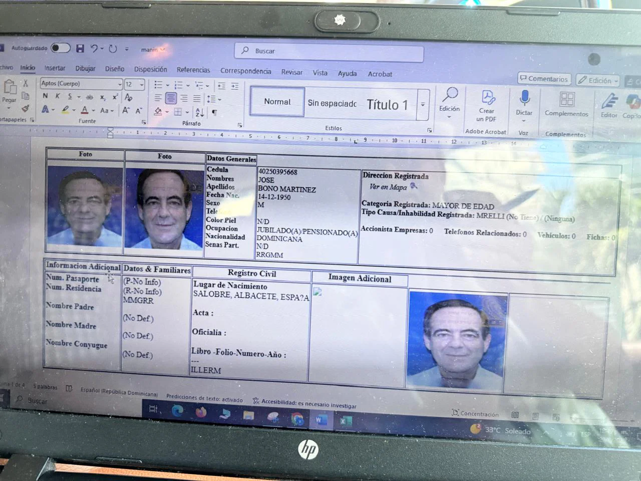Apply italic with the K button

point(58,96)
